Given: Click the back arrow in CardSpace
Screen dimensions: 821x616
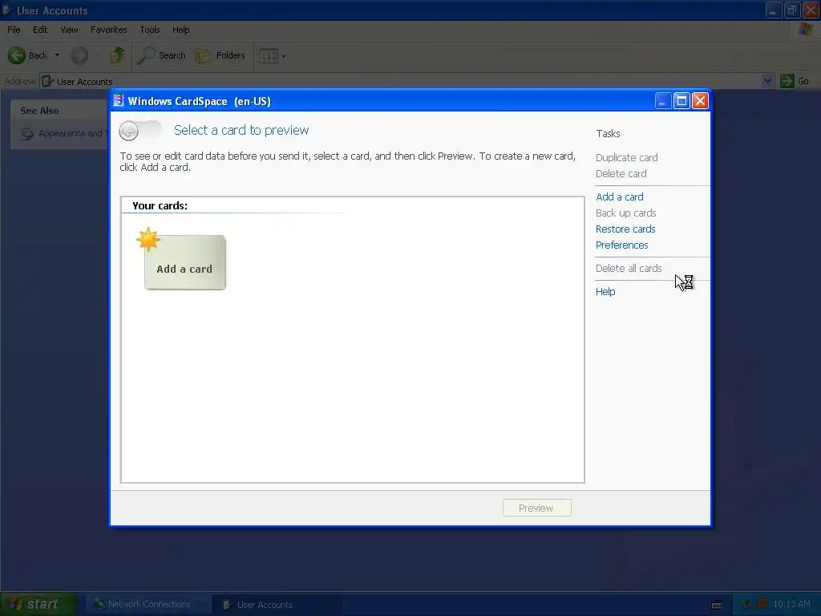Looking at the screenshot, I should coord(129,131).
